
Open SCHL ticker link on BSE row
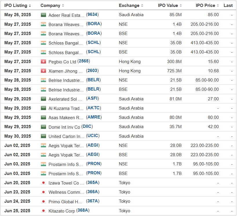coord(93,52)
